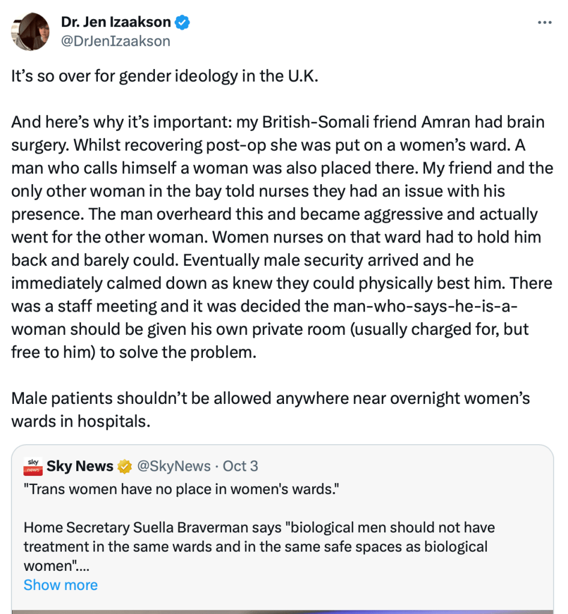Click the Sky News logo avatar

click(x=33, y=466)
